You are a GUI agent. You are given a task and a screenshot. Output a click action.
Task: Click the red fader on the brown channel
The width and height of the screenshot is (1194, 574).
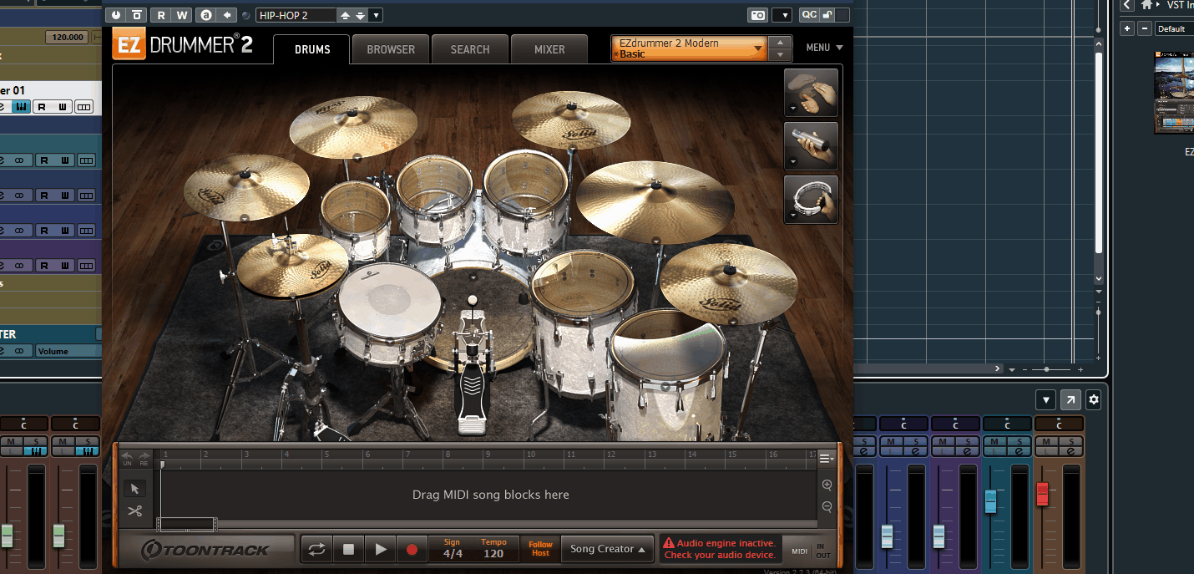pyautogui.click(x=1041, y=494)
